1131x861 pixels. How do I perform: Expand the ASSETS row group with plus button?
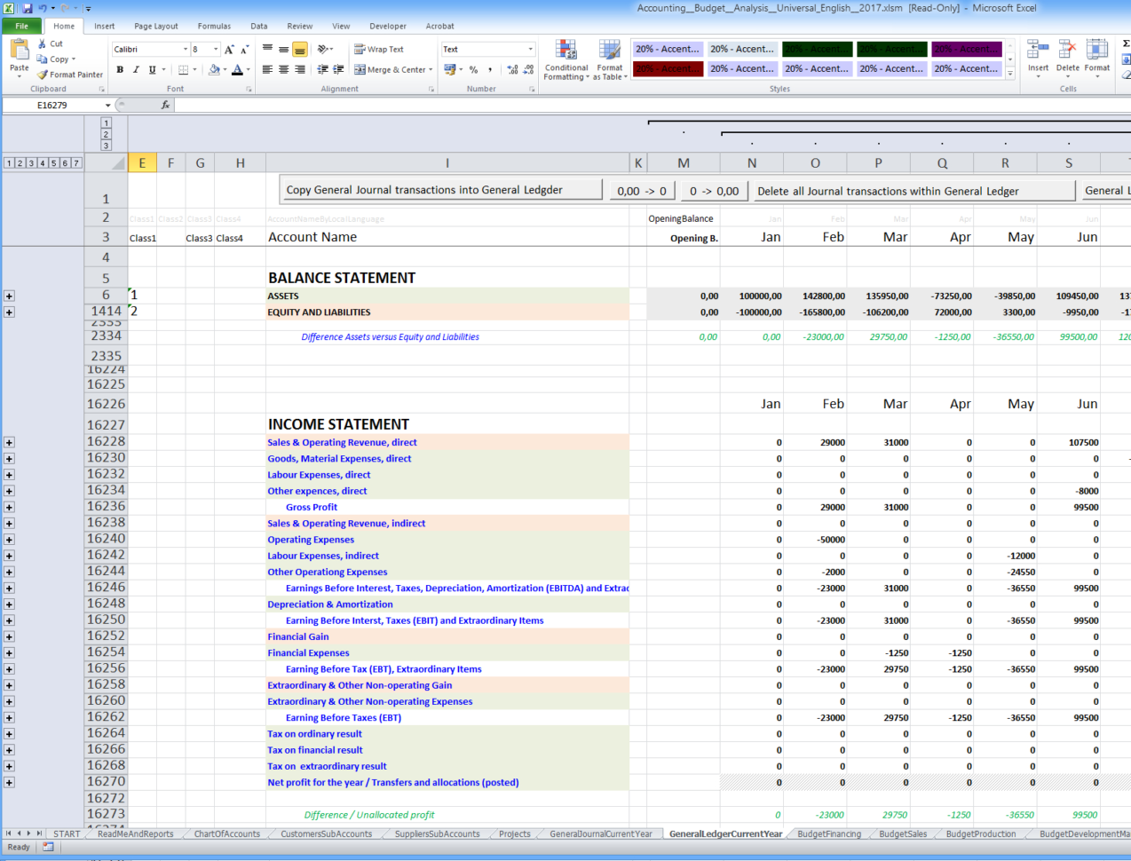(x=9, y=296)
